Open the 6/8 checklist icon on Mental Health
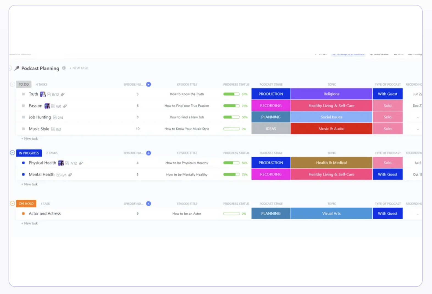The image size is (432, 294). click(x=58, y=174)
